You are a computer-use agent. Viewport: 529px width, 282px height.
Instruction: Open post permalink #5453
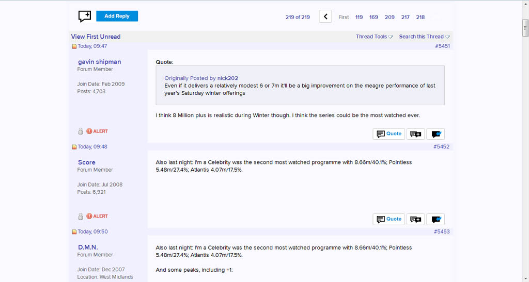[x=442, y=231]
